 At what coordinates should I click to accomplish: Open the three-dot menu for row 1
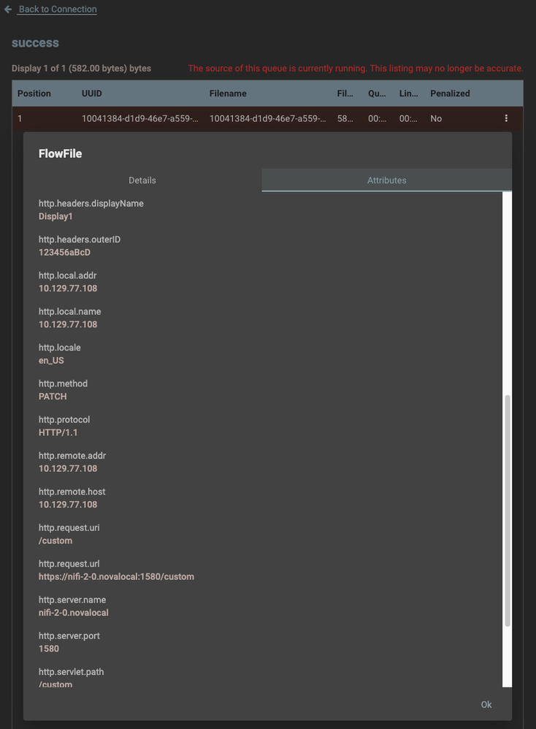click(506, 118)
